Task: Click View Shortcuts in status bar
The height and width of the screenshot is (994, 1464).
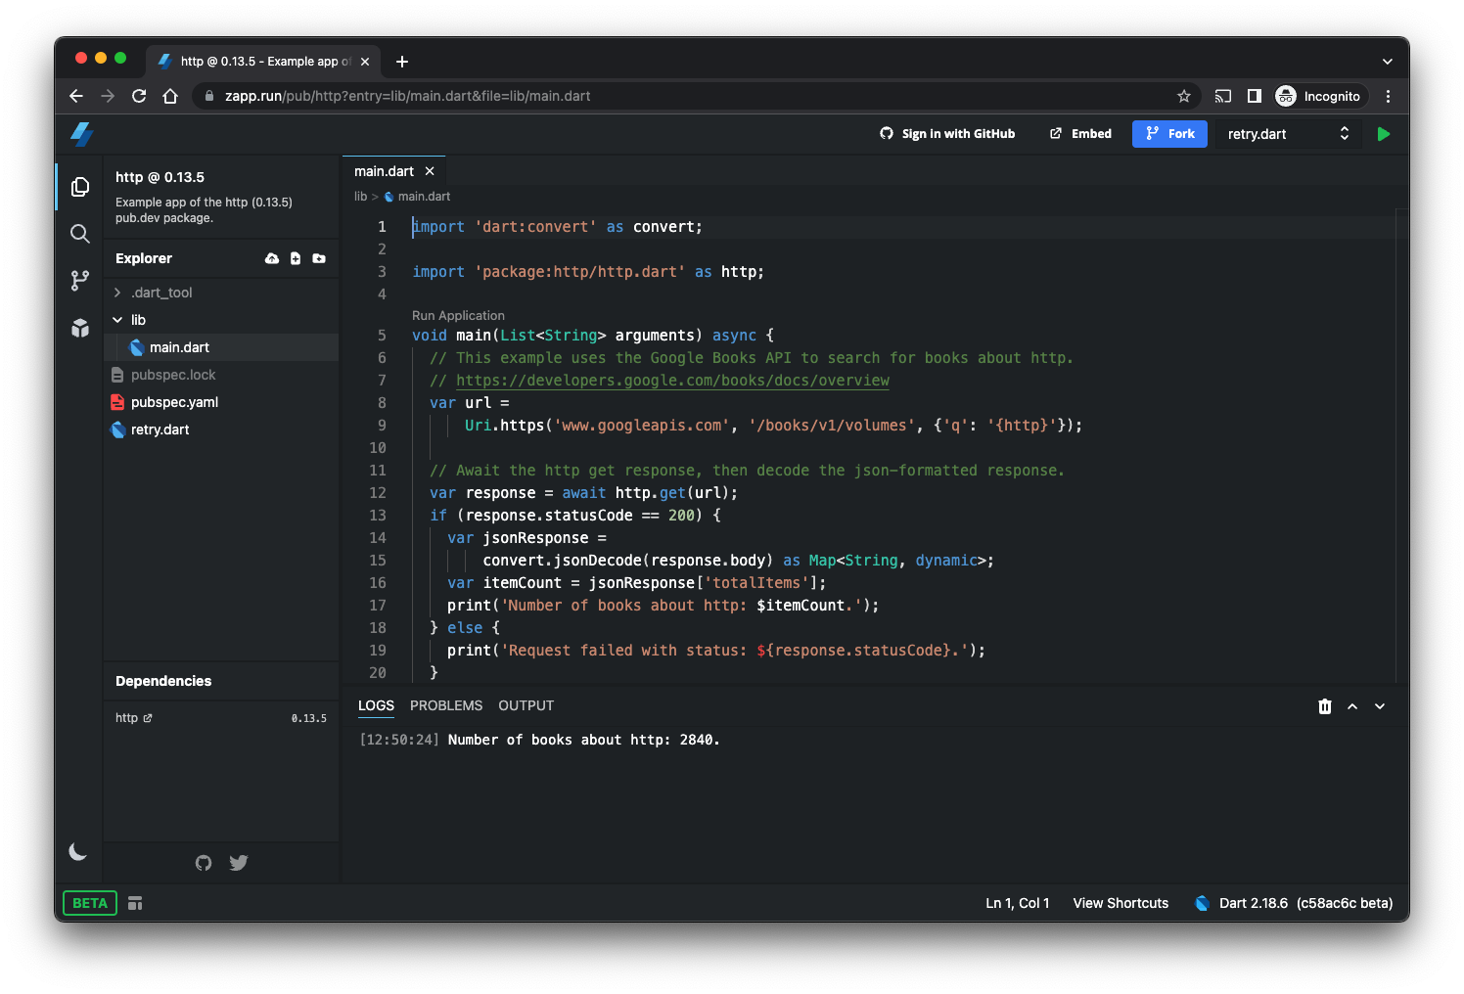Action: click(1121, 903)
